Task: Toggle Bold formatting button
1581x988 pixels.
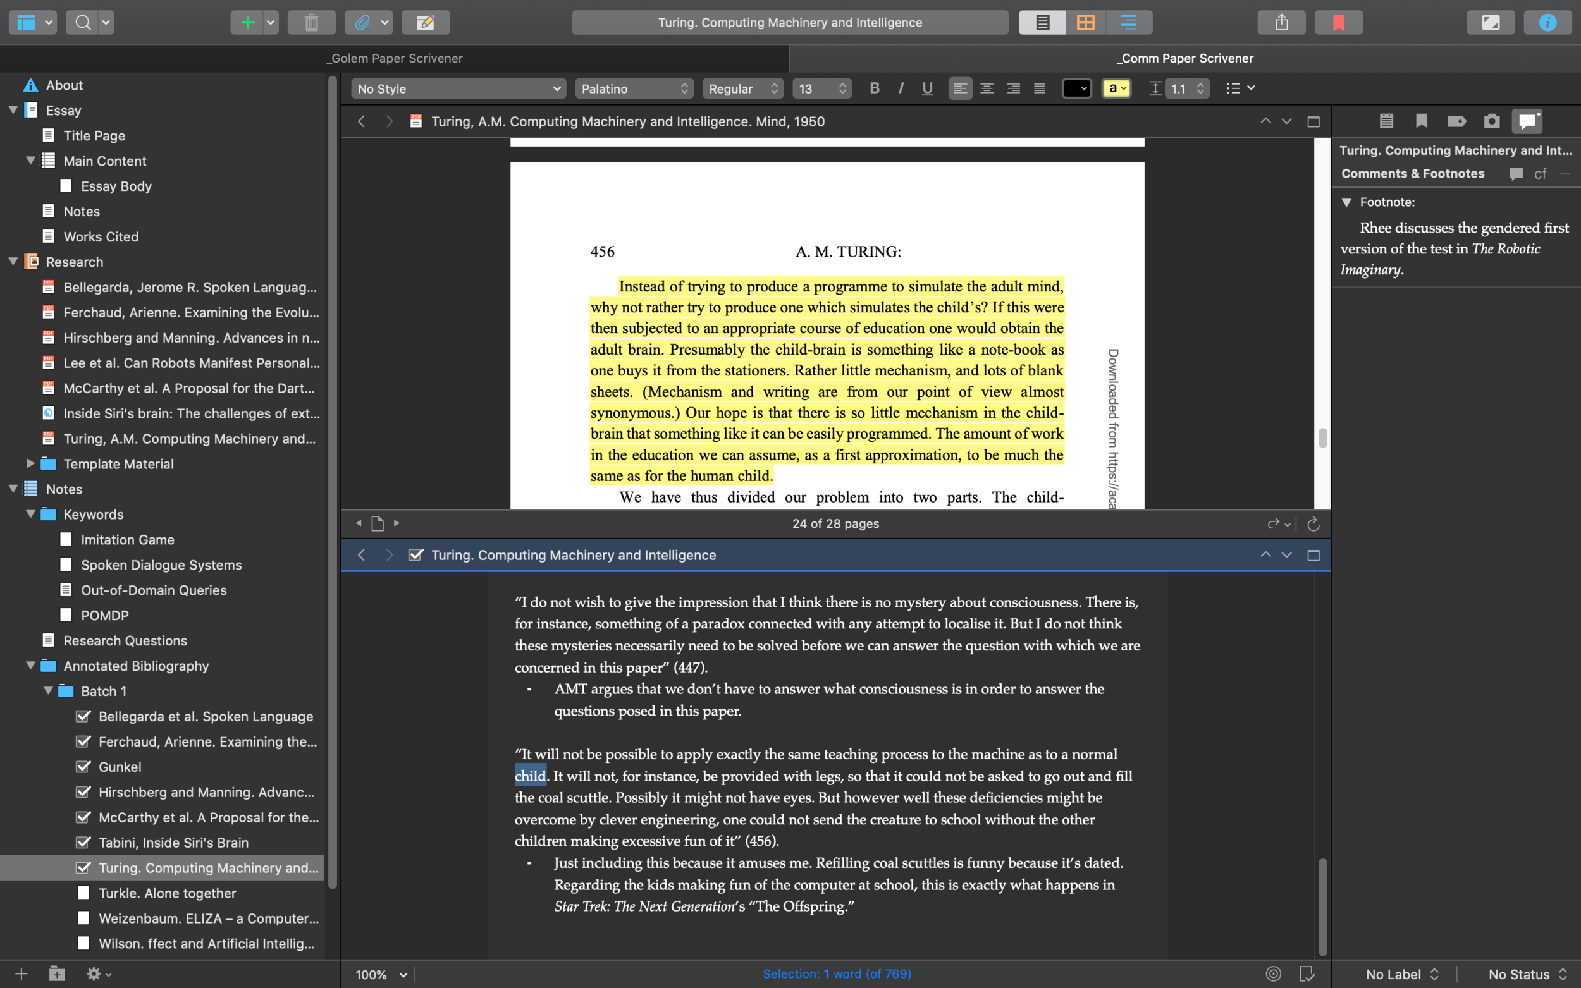Action: [875, 88]
